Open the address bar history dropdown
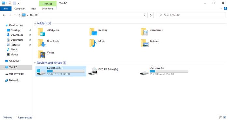The image size is (228, 120). (x=144, y=15)
